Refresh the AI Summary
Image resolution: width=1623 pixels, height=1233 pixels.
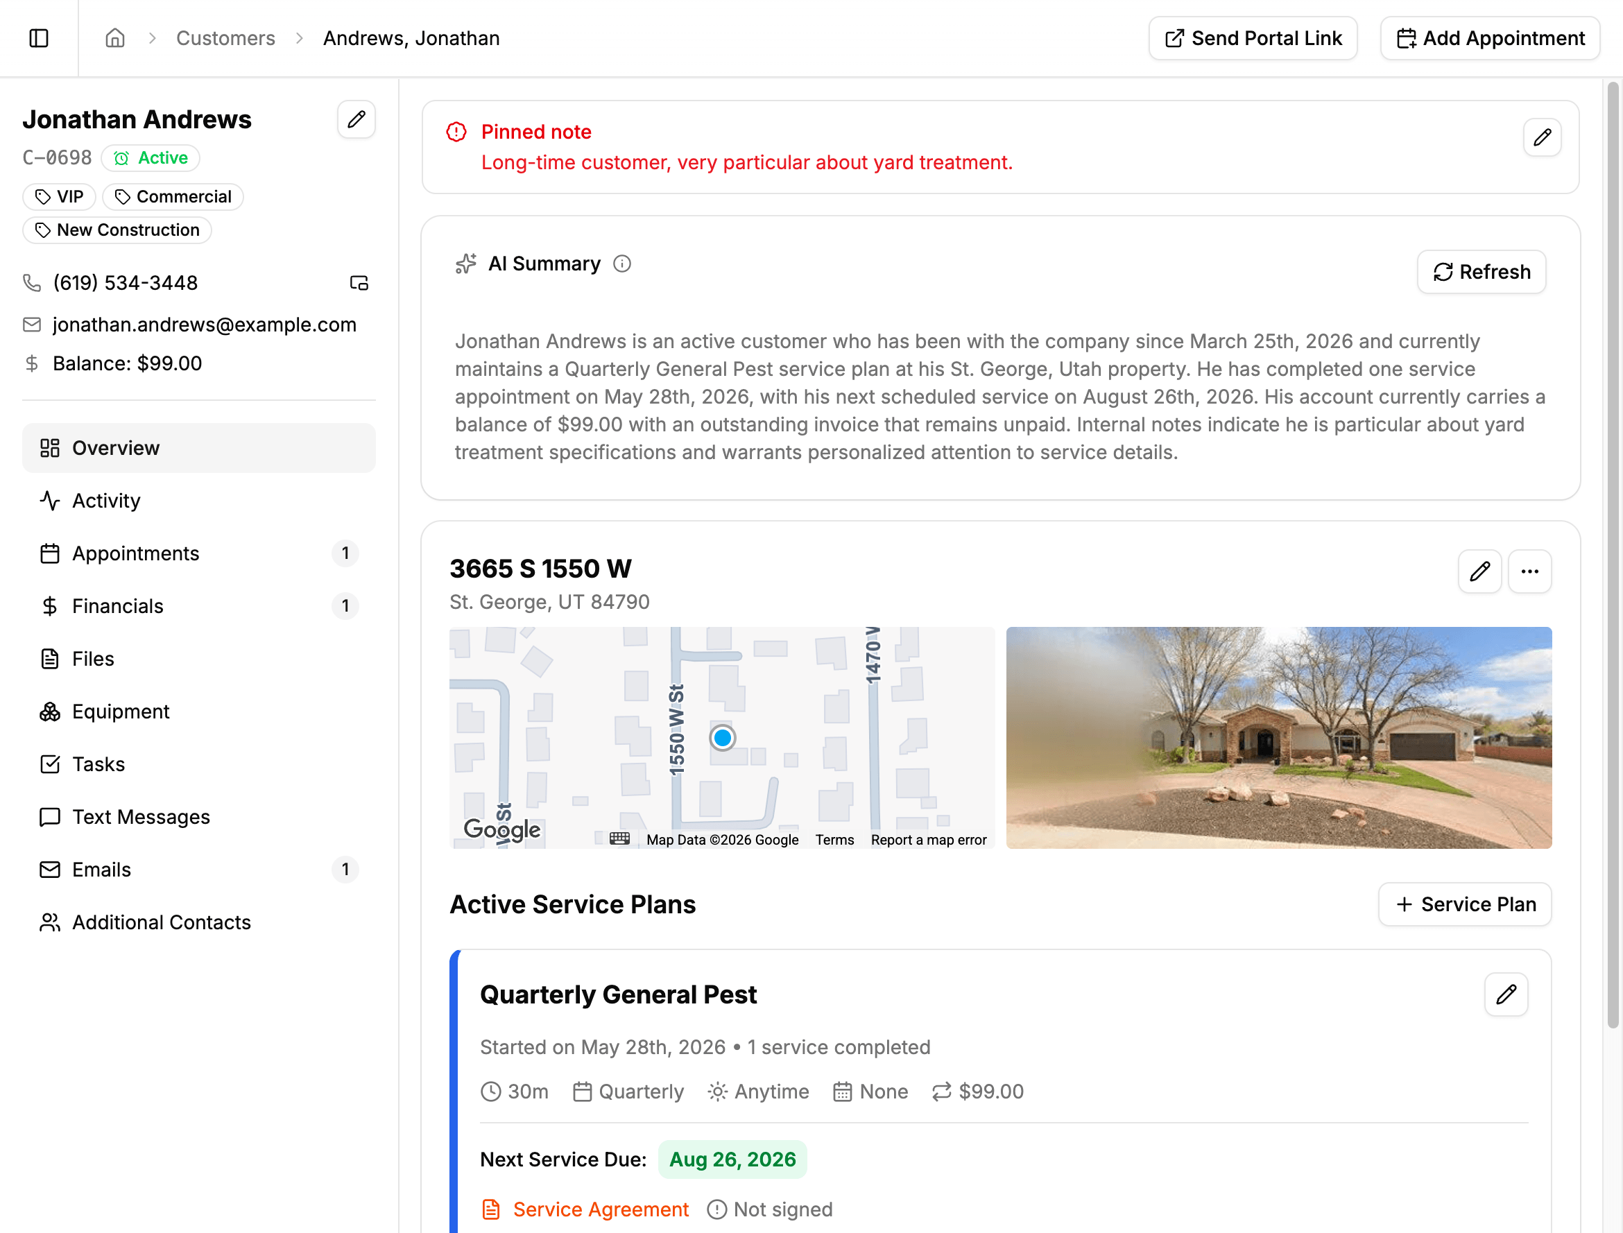click(x=1482, y=273)
